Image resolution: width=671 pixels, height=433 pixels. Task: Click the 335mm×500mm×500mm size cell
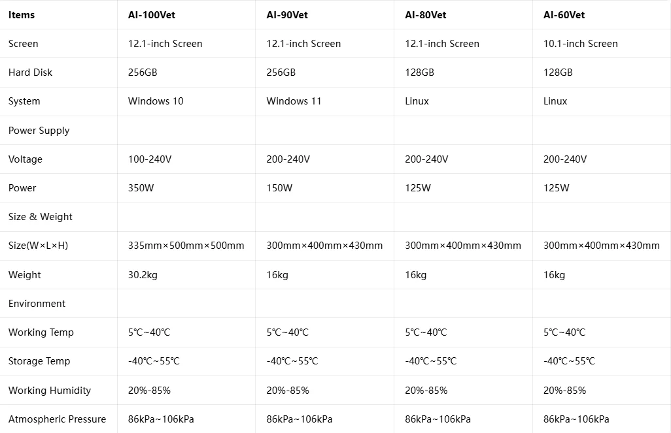pyautogui.click(x=186, y=246)
